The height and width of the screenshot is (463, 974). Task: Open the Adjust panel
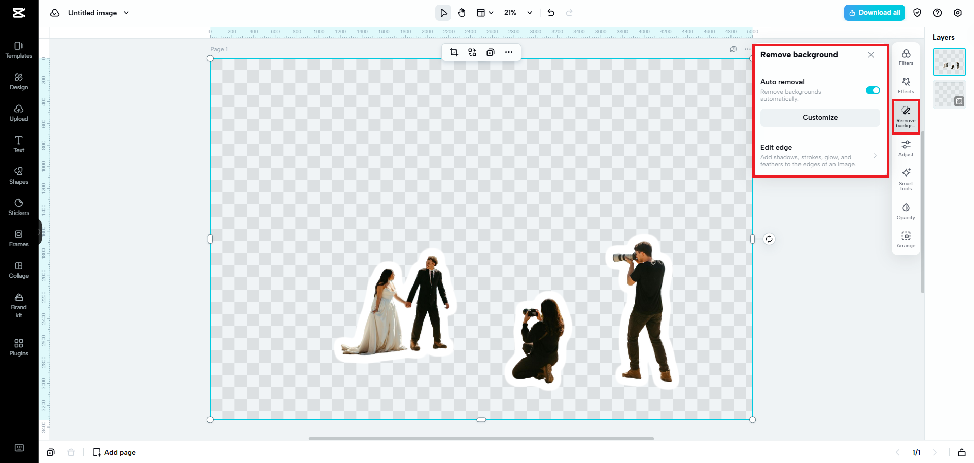[x=906, y=148]
